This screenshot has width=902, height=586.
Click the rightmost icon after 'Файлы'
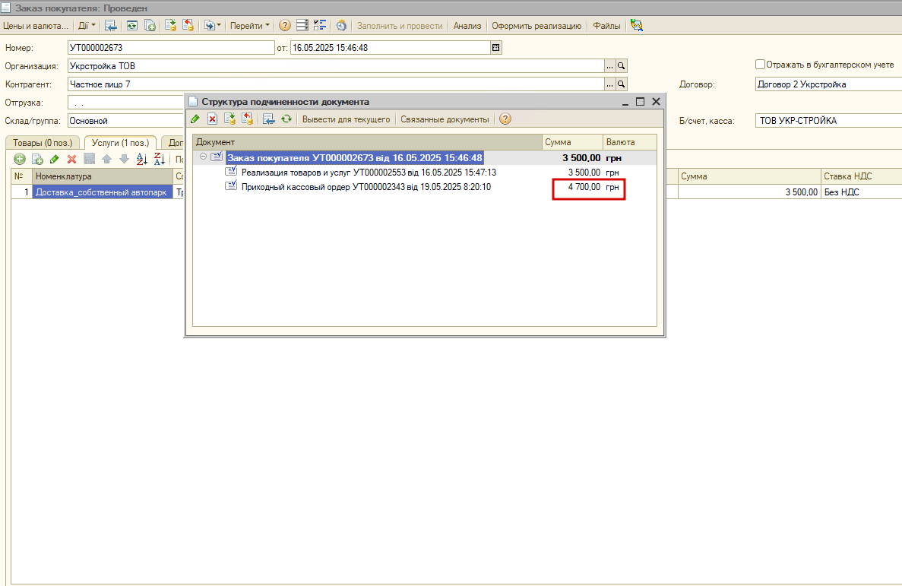pyautogui.click(x=636, y=26)
